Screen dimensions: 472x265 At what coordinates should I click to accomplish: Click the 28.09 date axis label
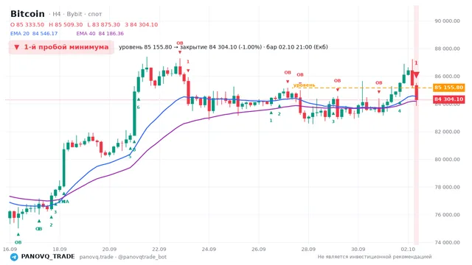308,249
